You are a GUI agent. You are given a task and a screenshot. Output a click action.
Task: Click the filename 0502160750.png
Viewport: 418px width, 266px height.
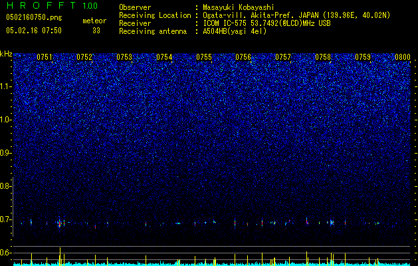pyautogui.click(x=34, y=18)
